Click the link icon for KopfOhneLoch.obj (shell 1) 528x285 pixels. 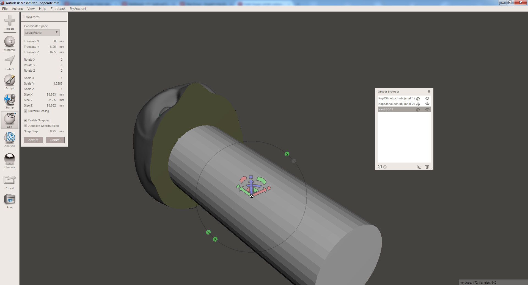[418, 99]
